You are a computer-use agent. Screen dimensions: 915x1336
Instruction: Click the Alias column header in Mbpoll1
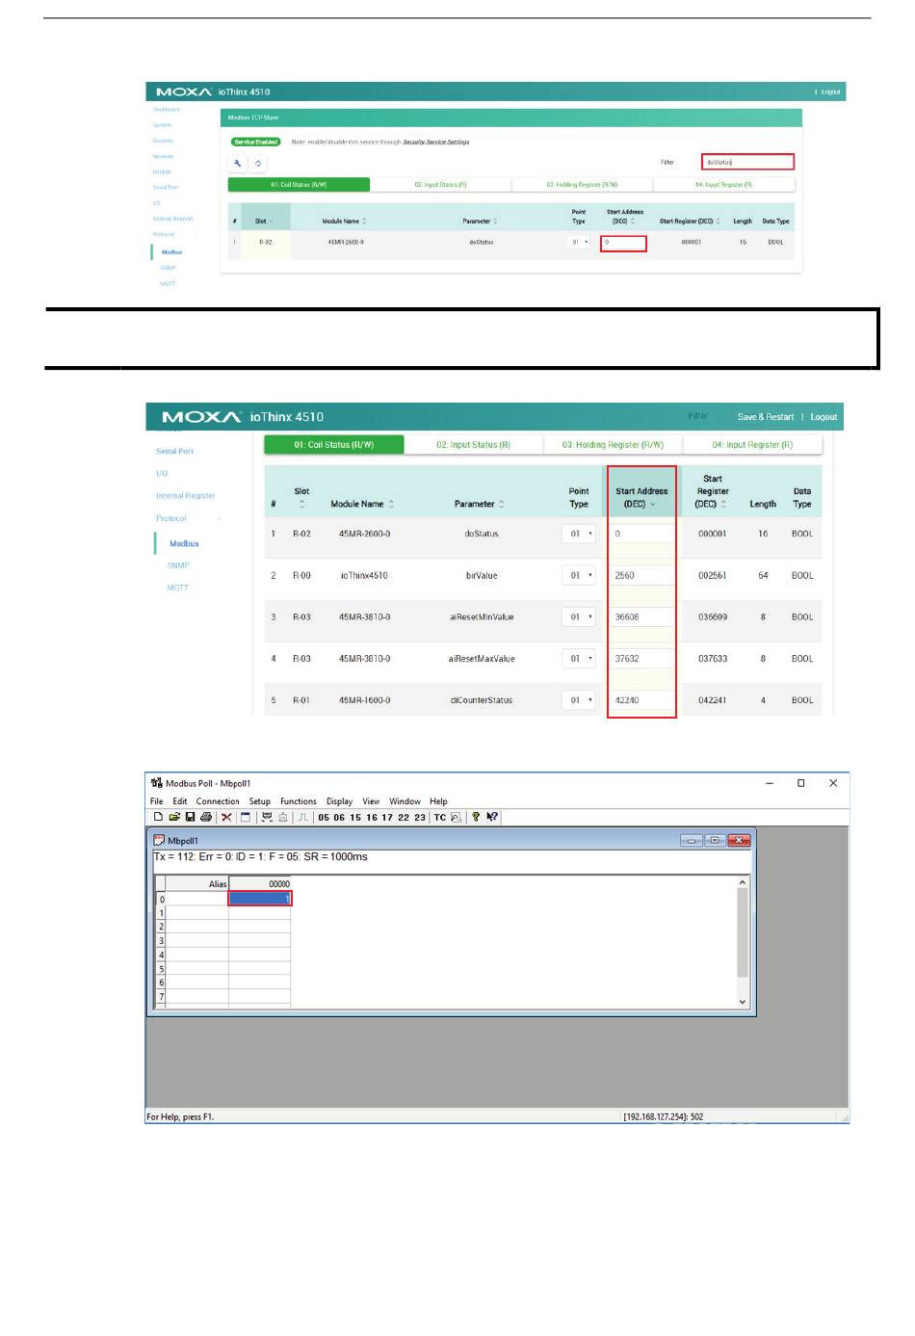(196, 883)
